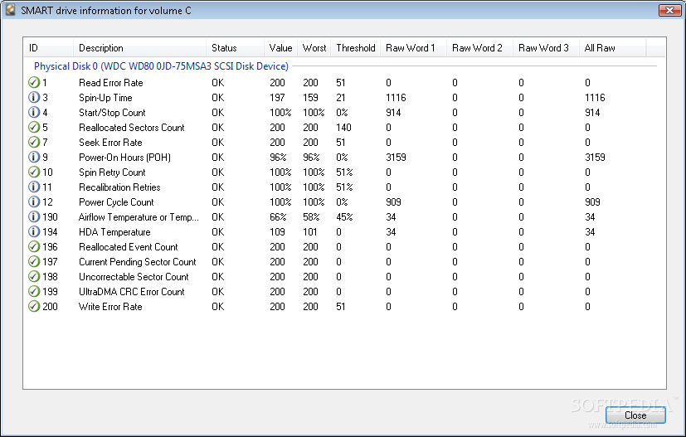
Task: Click the info icon beside Power Cycle Count
Action: tap(34, 202)
